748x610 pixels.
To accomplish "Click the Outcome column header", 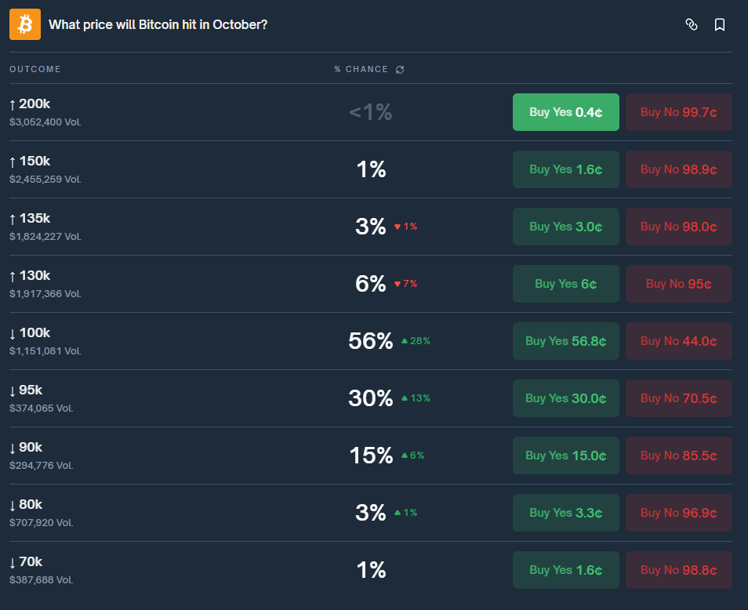I will (x=34, y=70).
